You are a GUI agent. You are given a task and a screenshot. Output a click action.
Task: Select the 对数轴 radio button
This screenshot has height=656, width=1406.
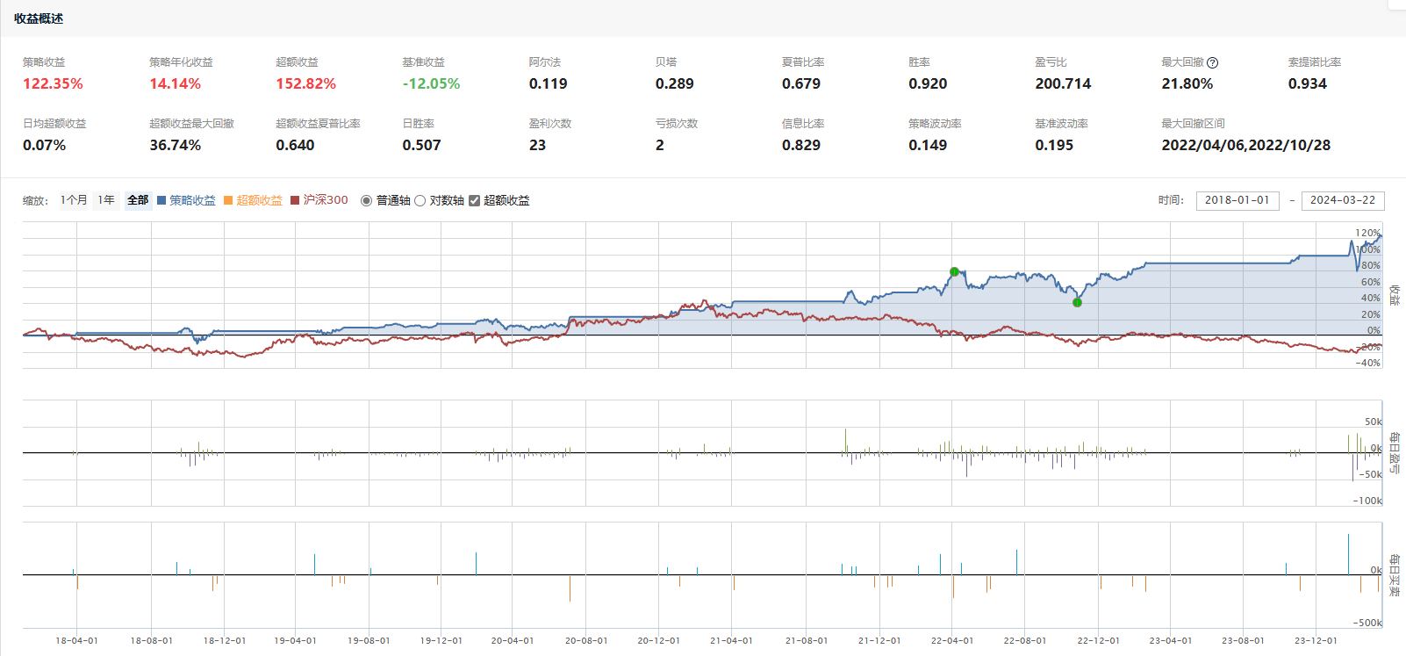(420, 200)
